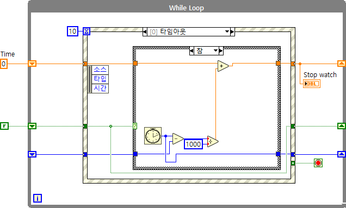Click the orange left shift register

pos(32,64)
